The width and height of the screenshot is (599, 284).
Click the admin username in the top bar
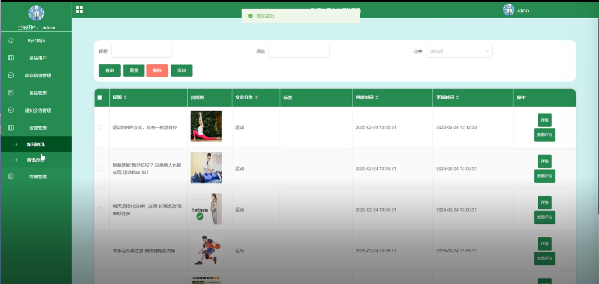(x=523, y=10)
